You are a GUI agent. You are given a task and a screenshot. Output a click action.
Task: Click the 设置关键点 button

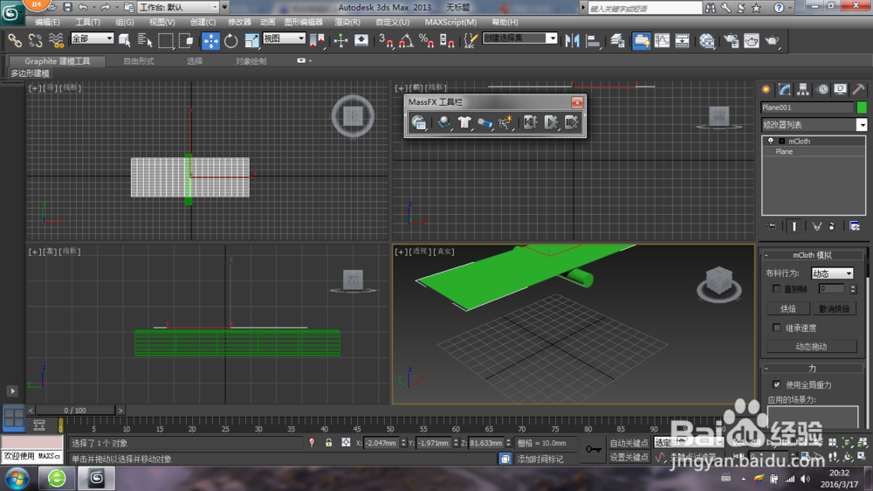pos(629,458)
